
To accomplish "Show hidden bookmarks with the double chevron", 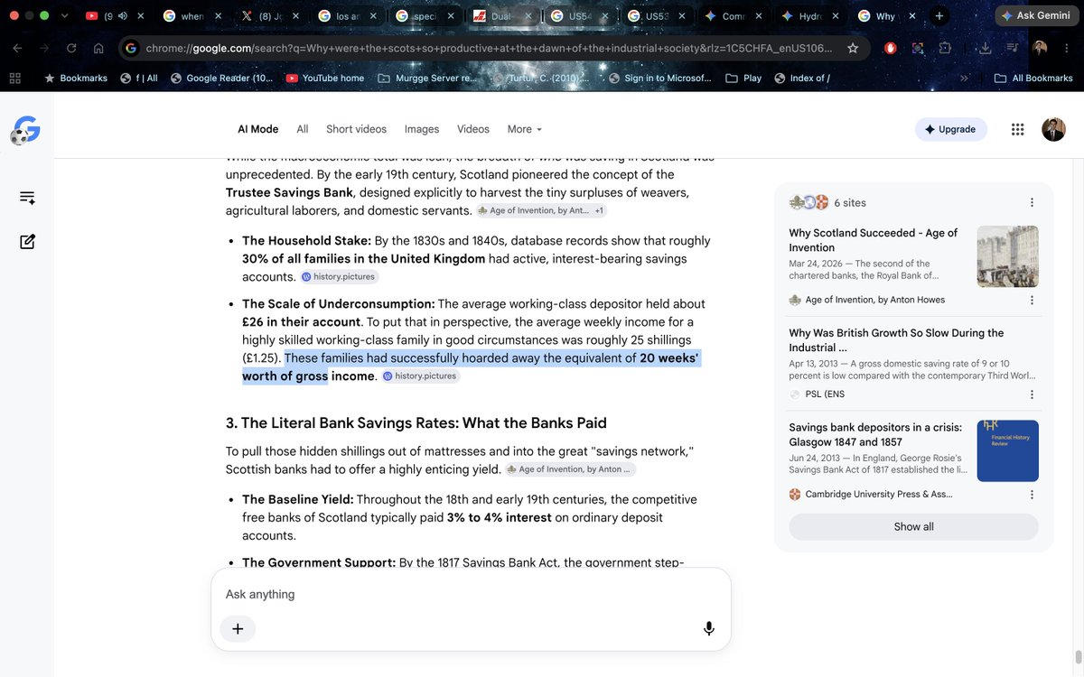I will [964, 79].
